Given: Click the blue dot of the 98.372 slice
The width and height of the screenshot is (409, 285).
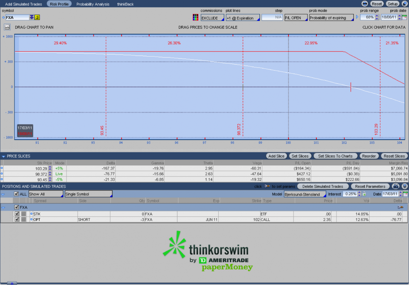Looking at the screenshot, I should point(2,174).
